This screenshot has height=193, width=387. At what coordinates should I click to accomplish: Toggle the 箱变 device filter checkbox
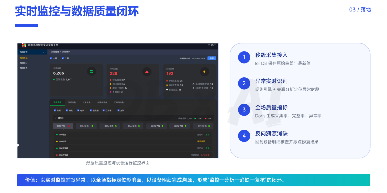(x=67, y=110)
